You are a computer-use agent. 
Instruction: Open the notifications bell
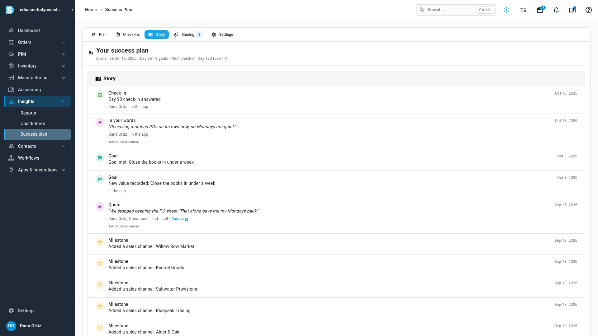coord(556,10)
